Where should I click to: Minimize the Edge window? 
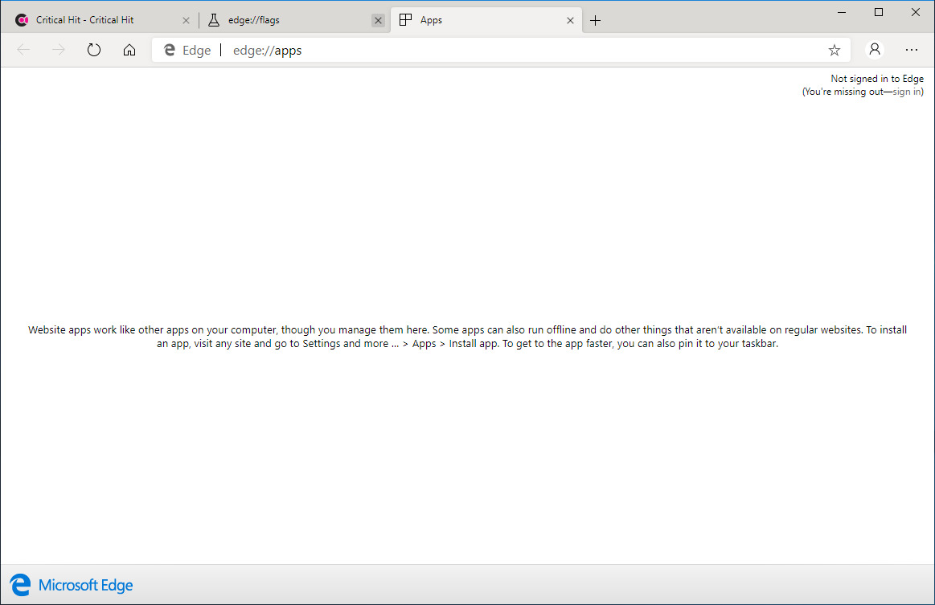coord(842,12)
